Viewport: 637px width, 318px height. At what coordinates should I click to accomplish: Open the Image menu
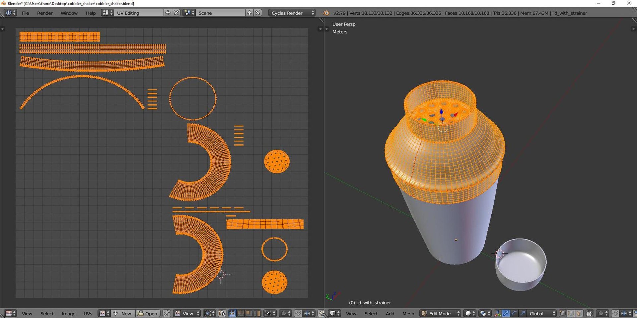point(68,313)
